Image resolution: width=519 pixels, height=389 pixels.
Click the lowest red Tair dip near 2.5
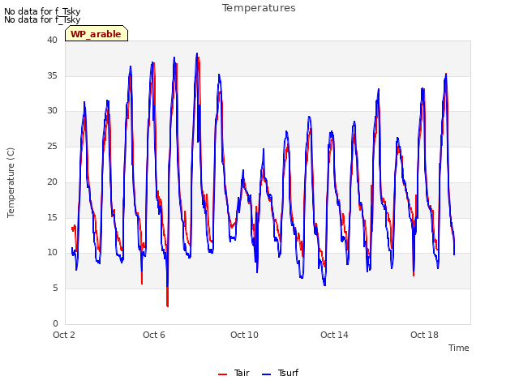click(168, 305)
